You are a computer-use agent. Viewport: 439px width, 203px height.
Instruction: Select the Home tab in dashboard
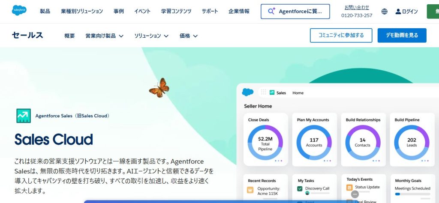click(x=298, y=93)
